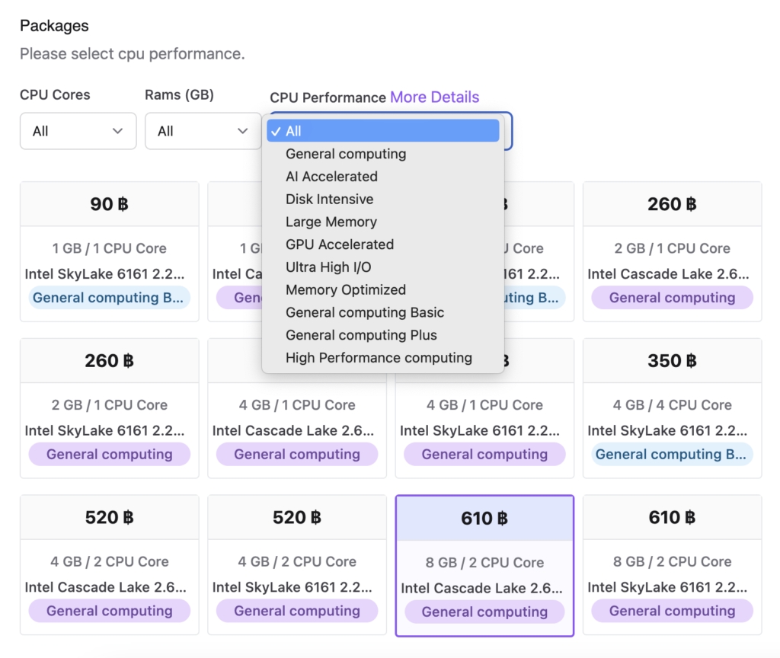The height and width of the screenshot is (658, 780).
Task: Pick the 520 ฿ Intel SkyLake package
Action: coord(296,564)
